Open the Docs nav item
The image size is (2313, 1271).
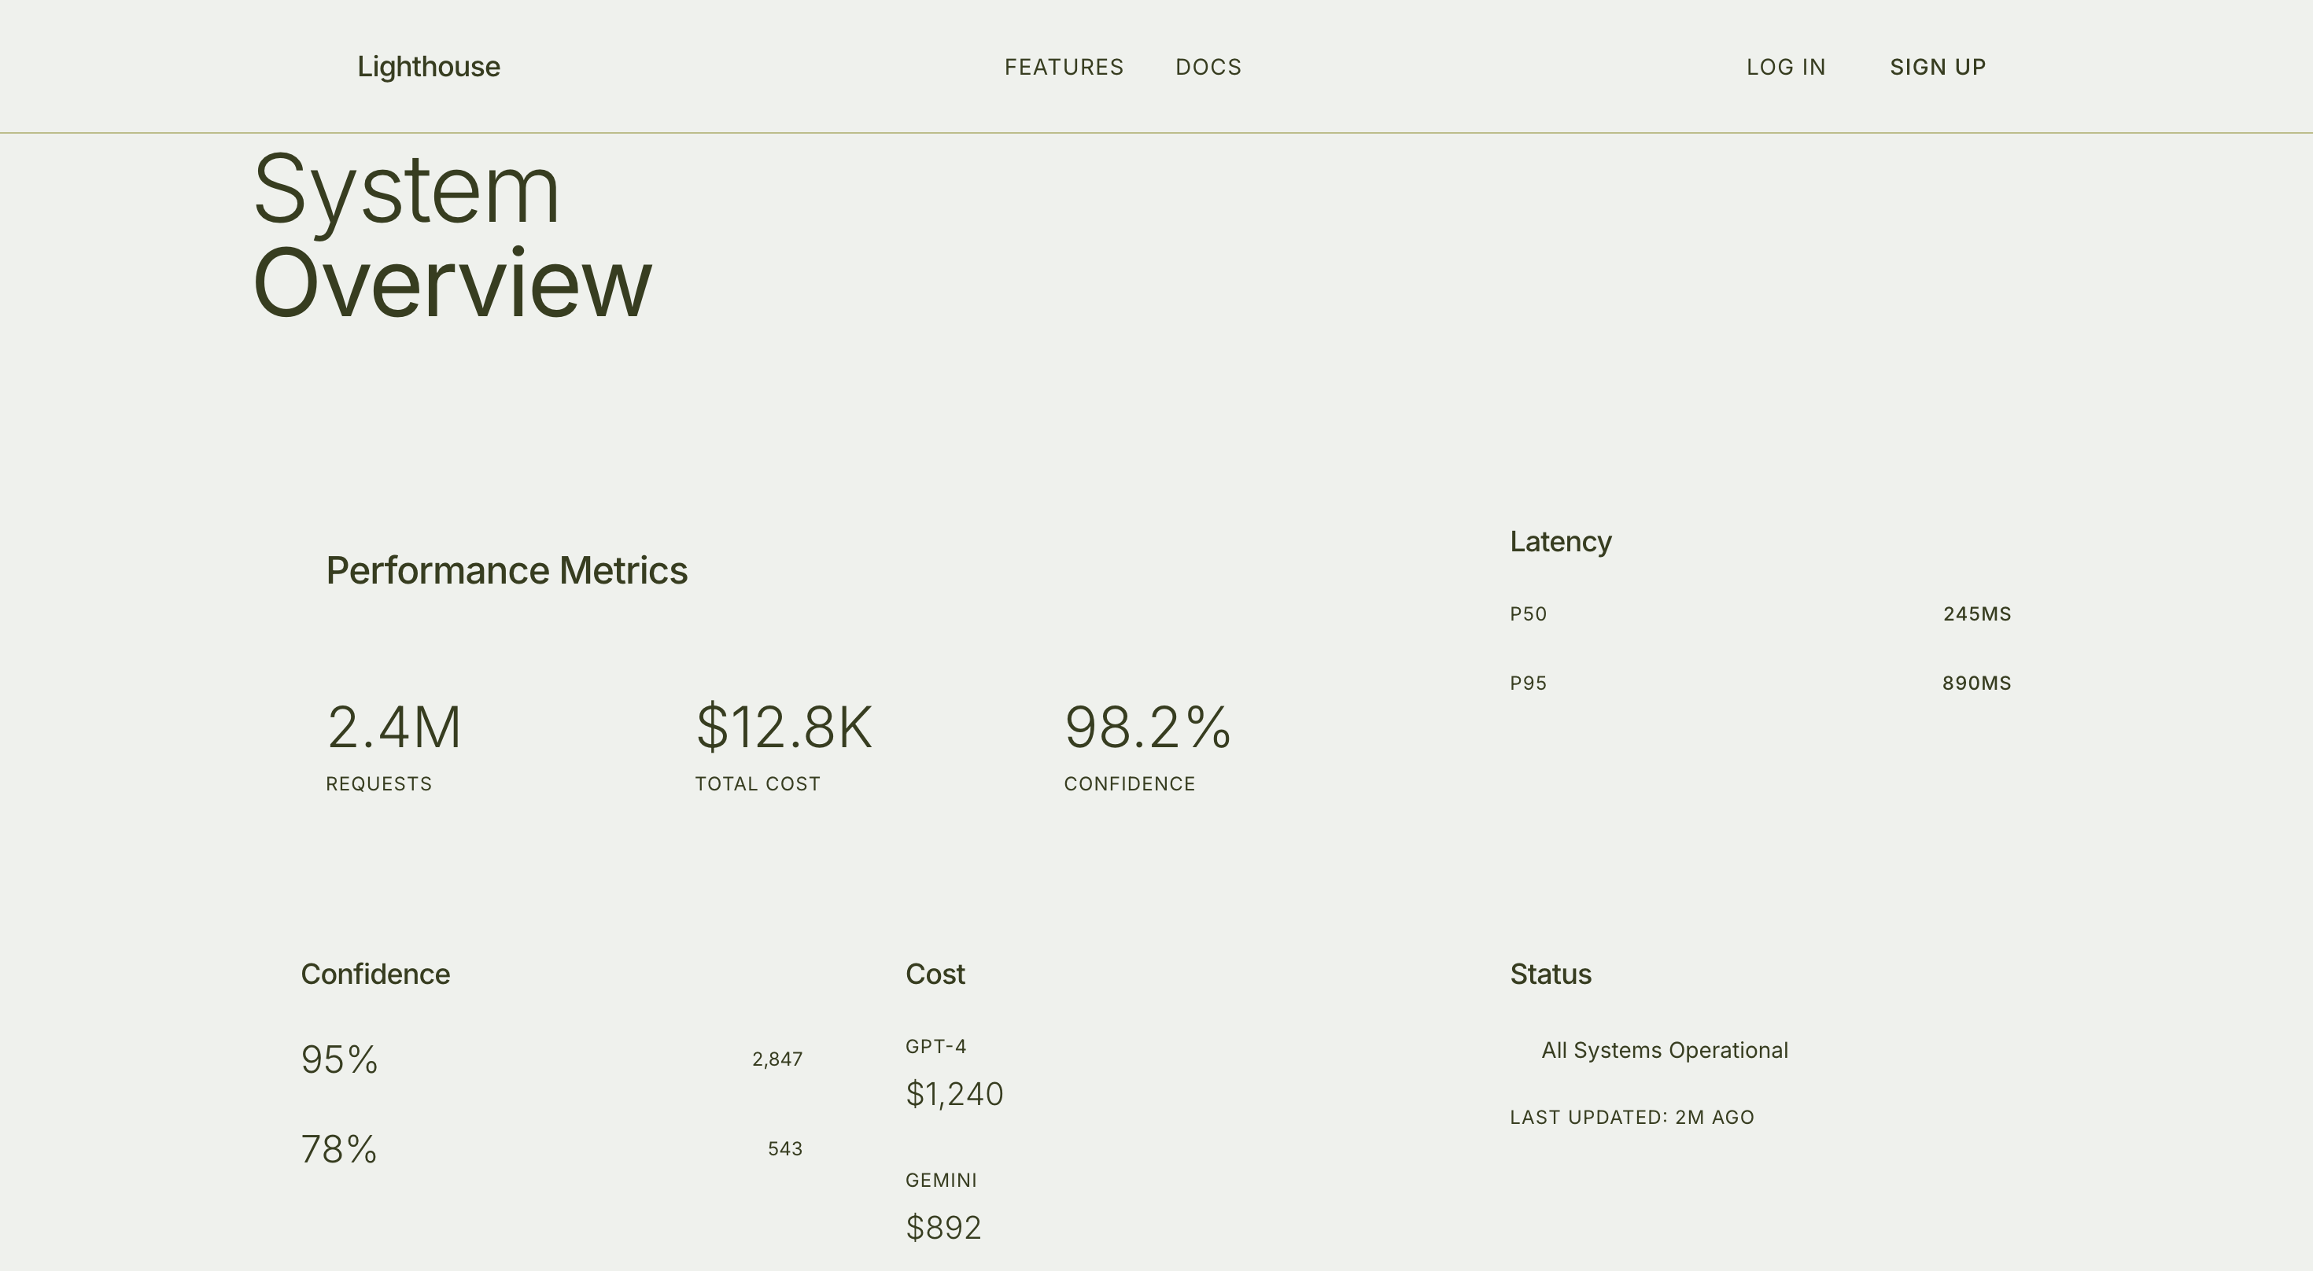1208,68
